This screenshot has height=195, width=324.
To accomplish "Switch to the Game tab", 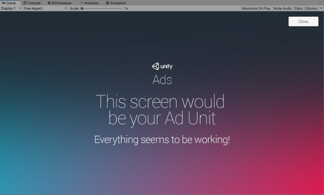I will (10, 3).
